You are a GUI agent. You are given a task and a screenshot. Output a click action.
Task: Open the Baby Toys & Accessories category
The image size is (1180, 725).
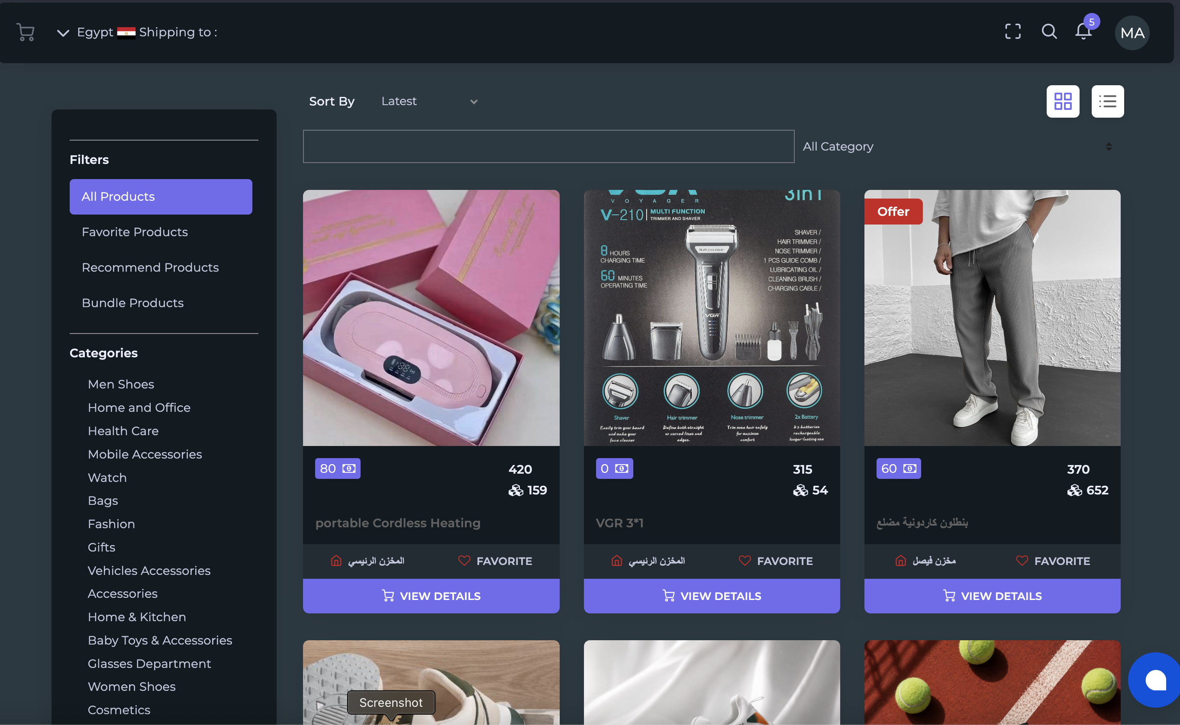[x=160, y=641]
